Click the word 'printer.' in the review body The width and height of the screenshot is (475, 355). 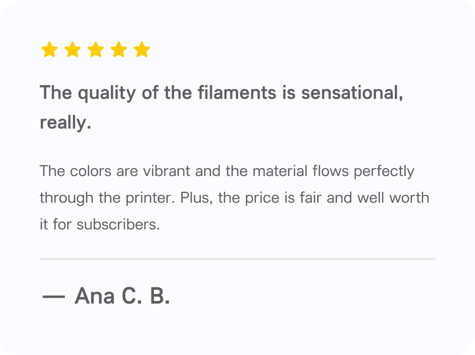point(150,199)
